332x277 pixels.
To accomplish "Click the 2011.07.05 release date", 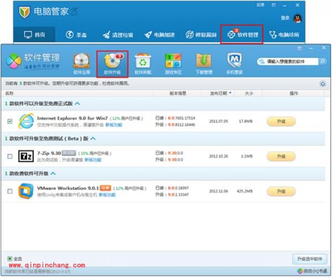I will [219, 121].
